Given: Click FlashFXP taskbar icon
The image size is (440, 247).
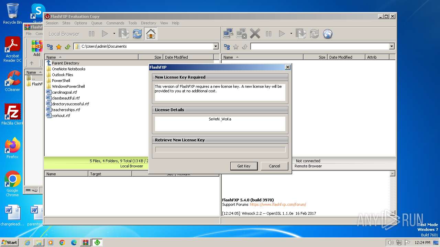Looking at the screenshot, I should tap(97, 243).
